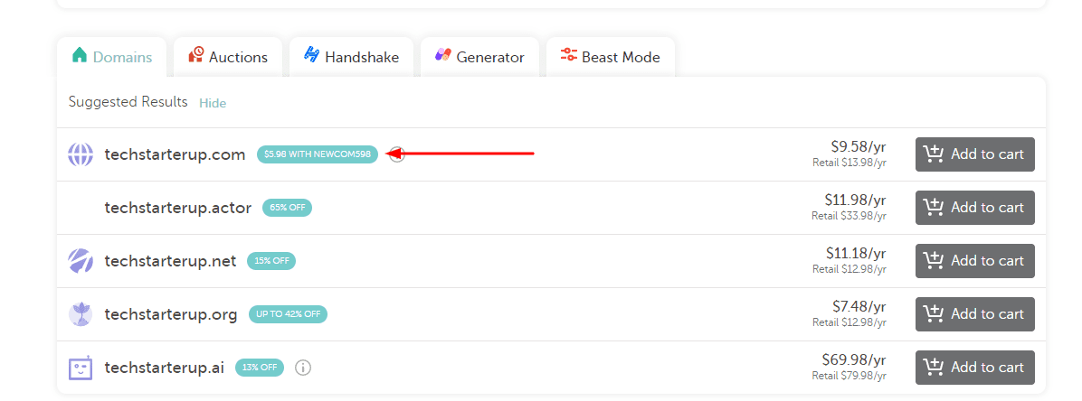The width and height of the screenshot is (1082, 401).
Task: Select the Domains tab
Action: click(x=112, y=57)
